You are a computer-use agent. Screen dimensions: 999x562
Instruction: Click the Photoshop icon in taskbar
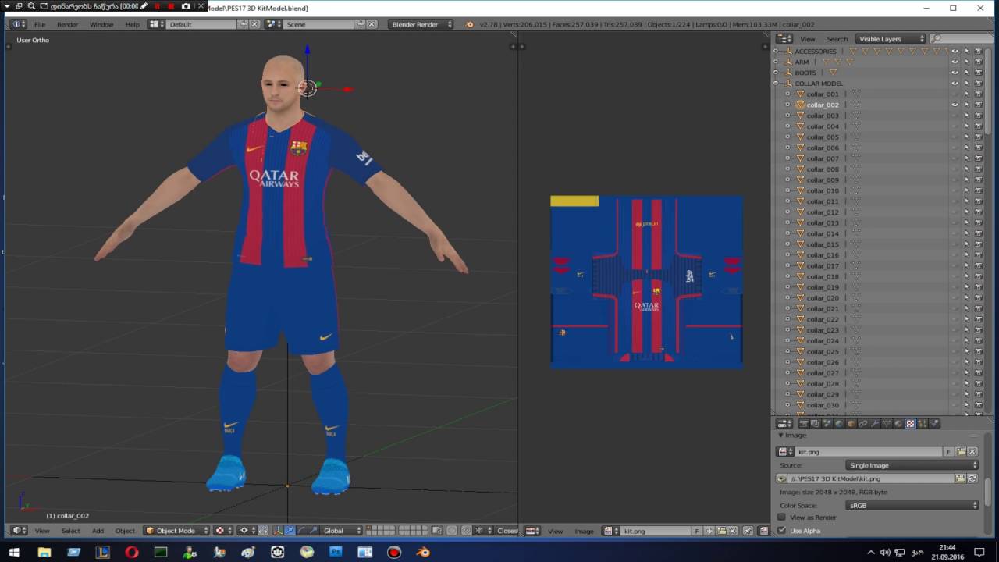pyautogui.click(x=336, y=552)
